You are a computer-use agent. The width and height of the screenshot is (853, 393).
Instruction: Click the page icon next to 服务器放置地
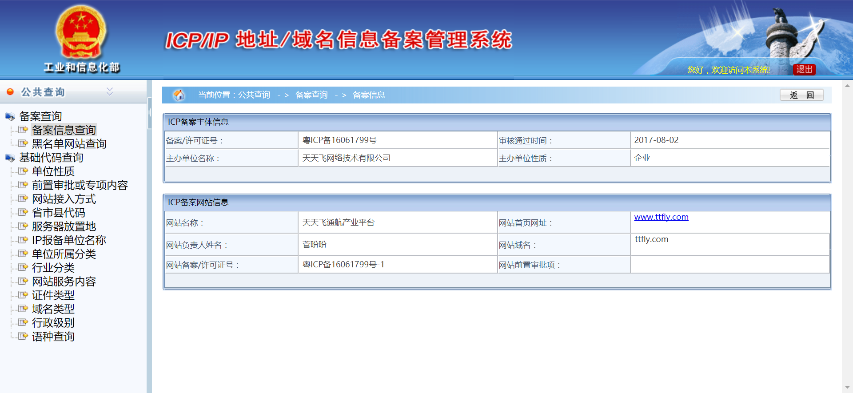pyautogui.click(x=23, y=226)
